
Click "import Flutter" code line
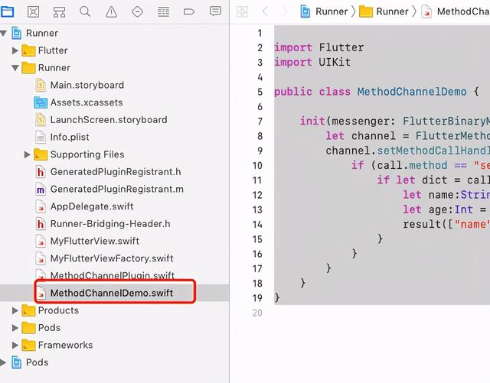click(x=319, y=47)
